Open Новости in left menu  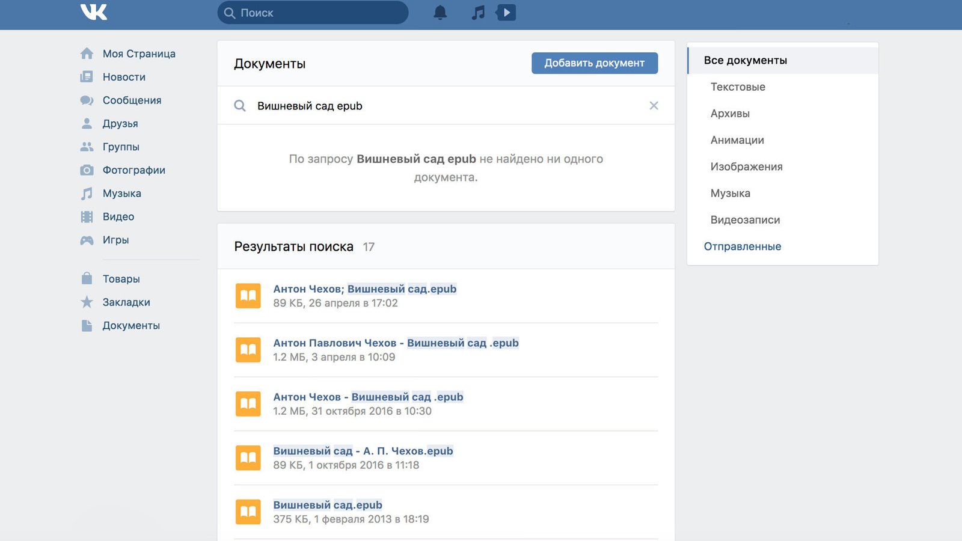click(x=124, y=77)
